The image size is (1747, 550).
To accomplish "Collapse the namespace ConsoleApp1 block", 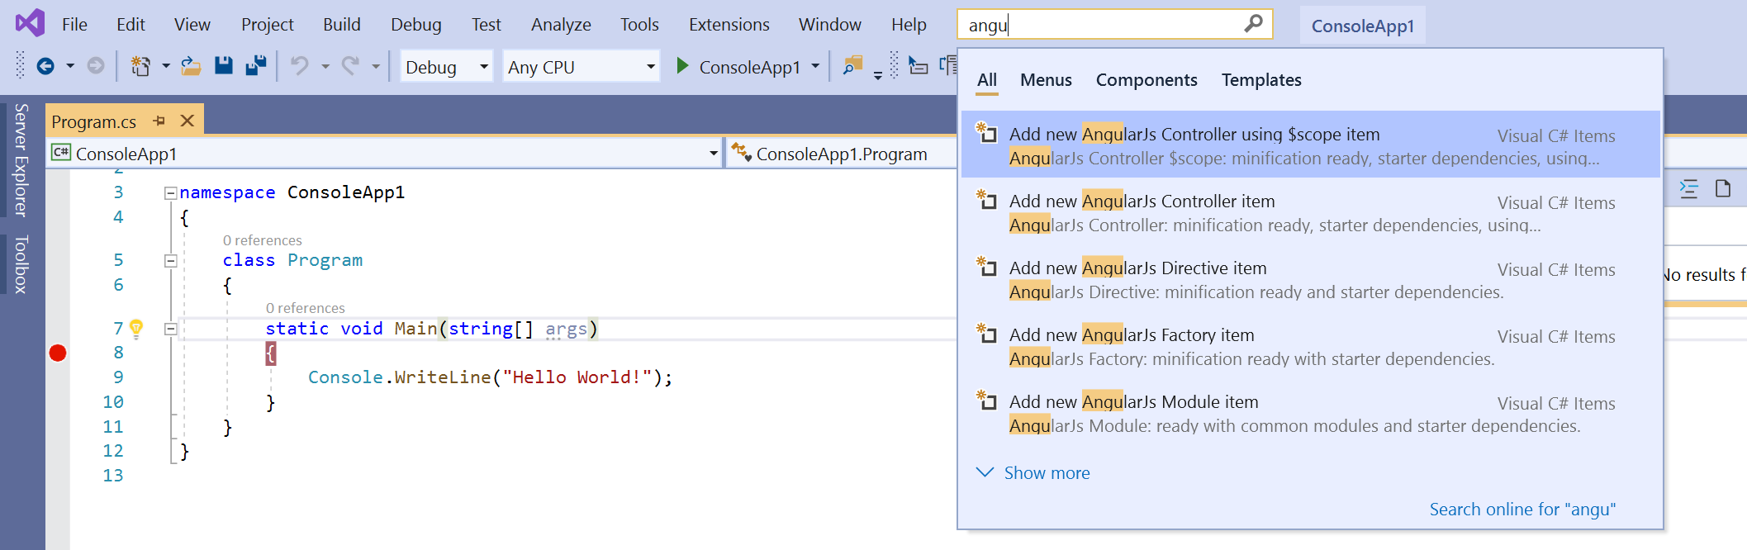I will [170, 193].
